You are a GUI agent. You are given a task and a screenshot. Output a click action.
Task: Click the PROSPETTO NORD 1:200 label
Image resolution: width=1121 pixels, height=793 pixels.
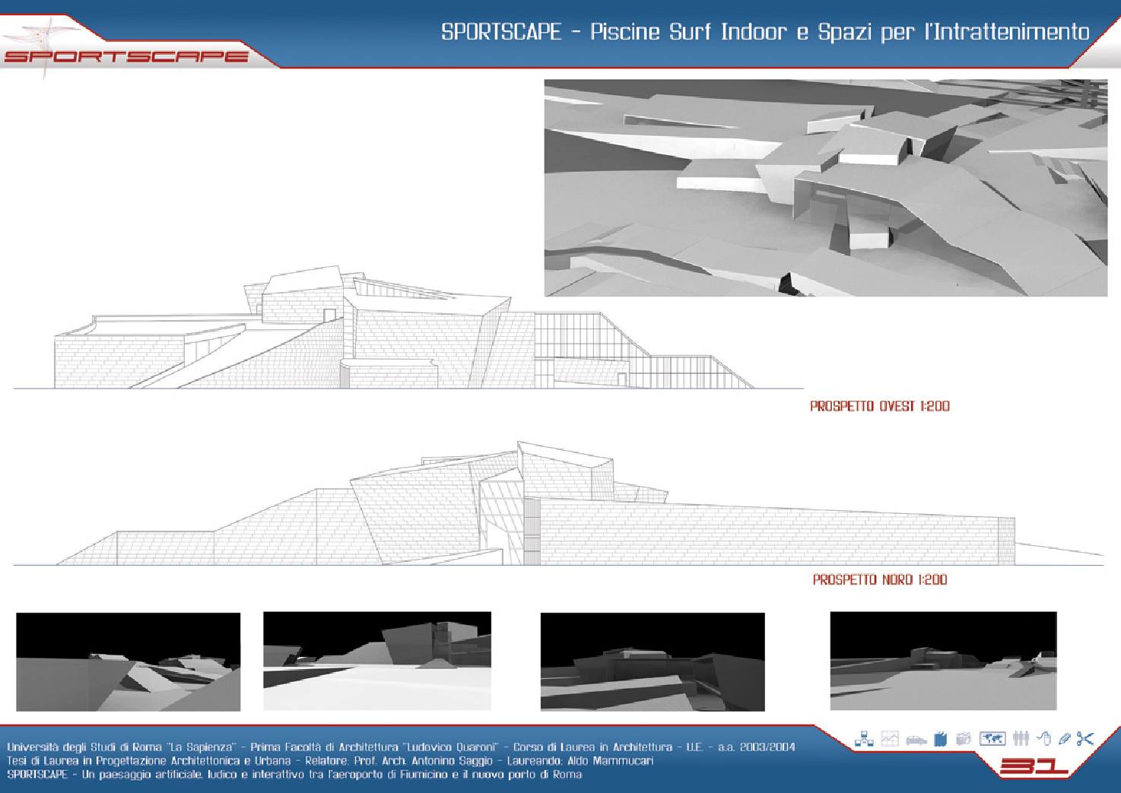point(880,580)
